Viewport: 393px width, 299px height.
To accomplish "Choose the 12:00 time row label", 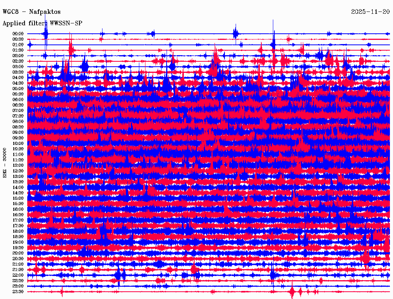I will pos(18,166).
